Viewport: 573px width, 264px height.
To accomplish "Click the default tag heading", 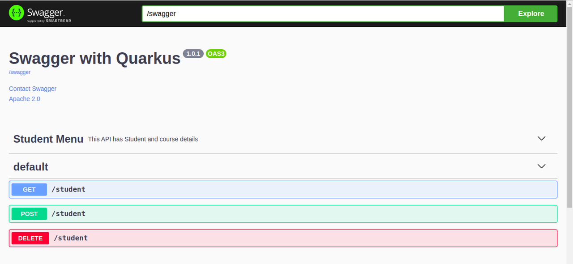I will tap(31, 166).
